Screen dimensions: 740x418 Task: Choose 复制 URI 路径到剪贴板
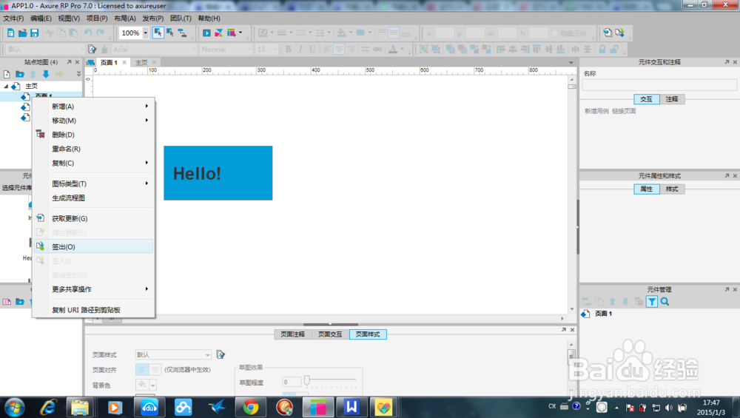[93, 310]
